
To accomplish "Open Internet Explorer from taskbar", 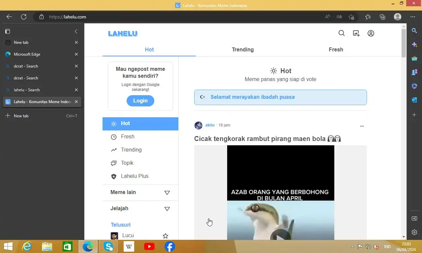I will [x=27, y=246].
